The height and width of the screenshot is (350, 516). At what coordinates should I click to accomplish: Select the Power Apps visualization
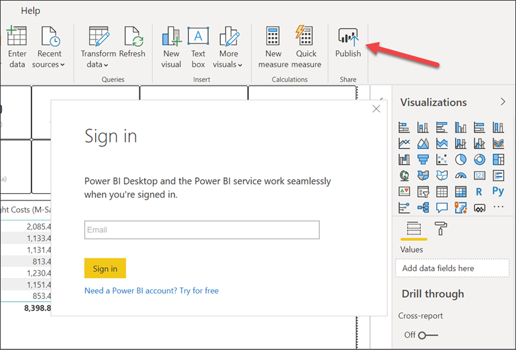480,208
